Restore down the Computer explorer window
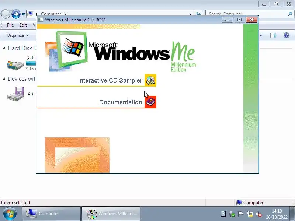The height and width of the screenshot is (221, 295). point(276,4)
